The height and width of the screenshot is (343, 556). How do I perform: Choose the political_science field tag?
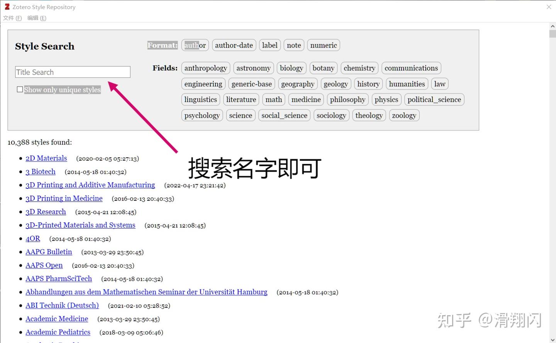pos(434,100)
